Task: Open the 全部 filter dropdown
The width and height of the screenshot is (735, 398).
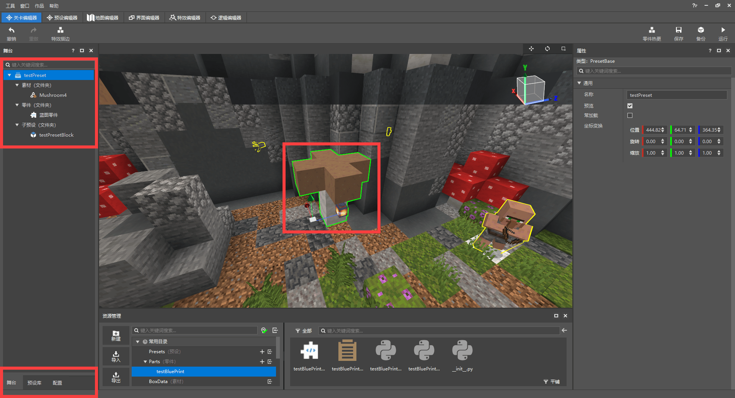Action: pyautogui.click(x=304, y=331)
